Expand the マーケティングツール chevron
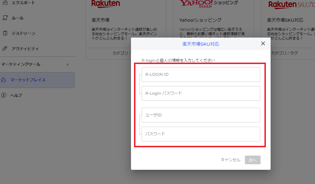 tap(68, 65)
